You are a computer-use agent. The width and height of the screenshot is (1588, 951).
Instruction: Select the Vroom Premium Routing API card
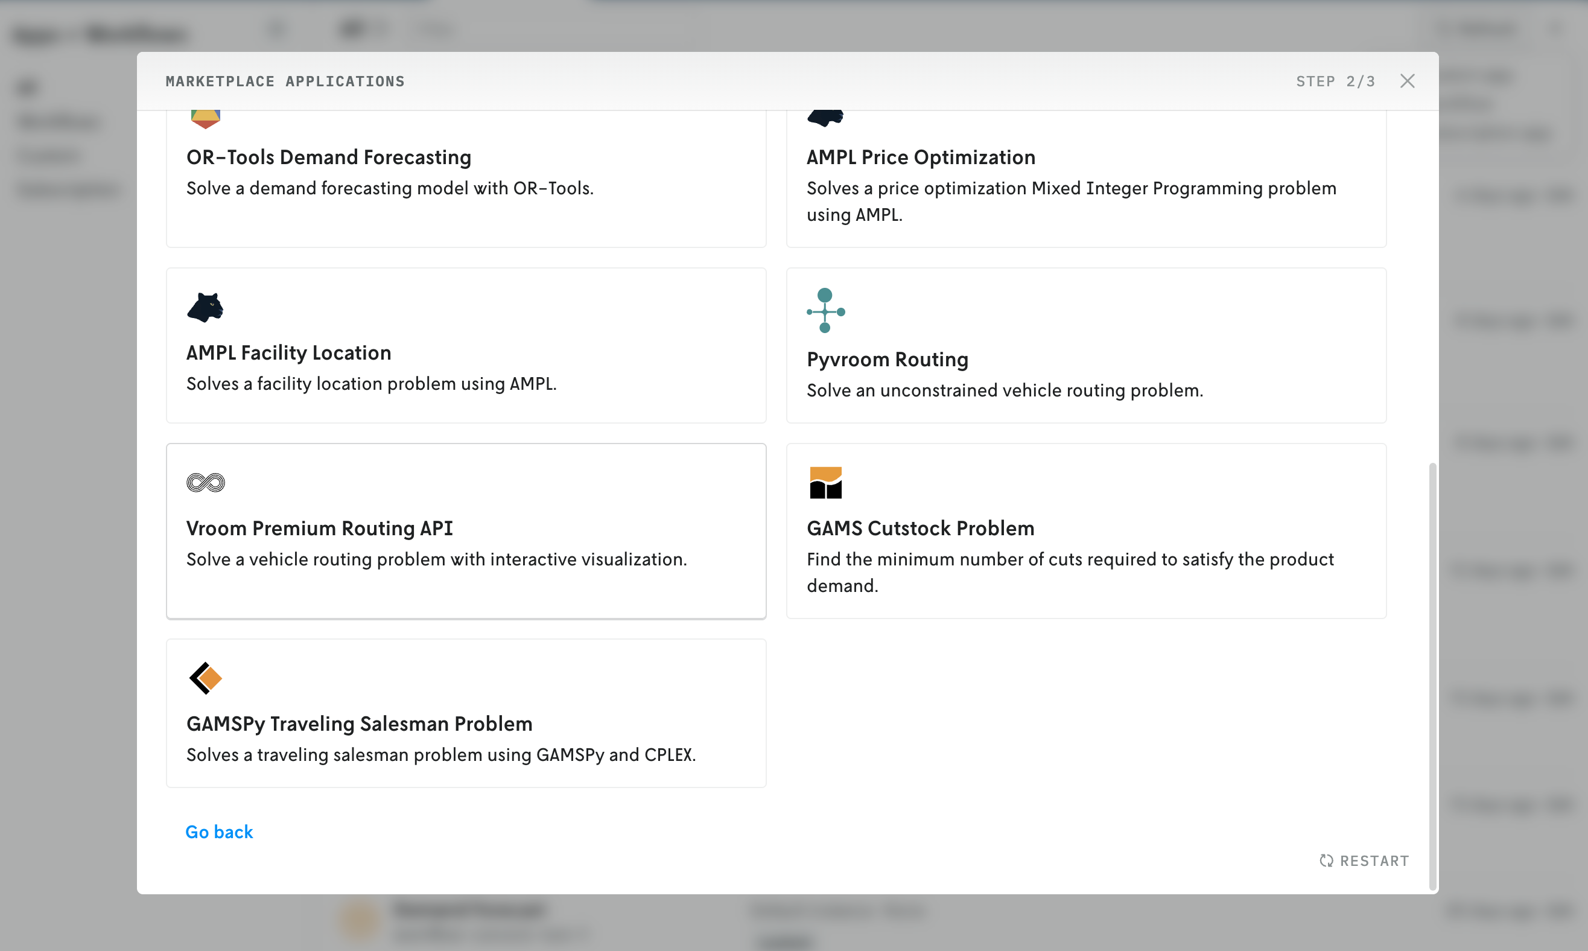466,530
